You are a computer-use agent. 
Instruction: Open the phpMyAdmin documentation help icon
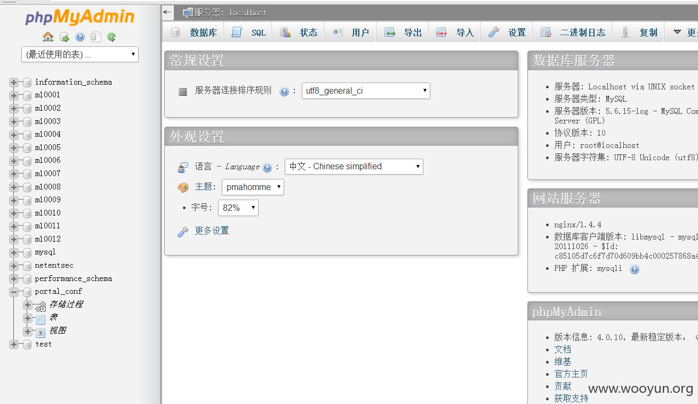click(x=80, y=37)
